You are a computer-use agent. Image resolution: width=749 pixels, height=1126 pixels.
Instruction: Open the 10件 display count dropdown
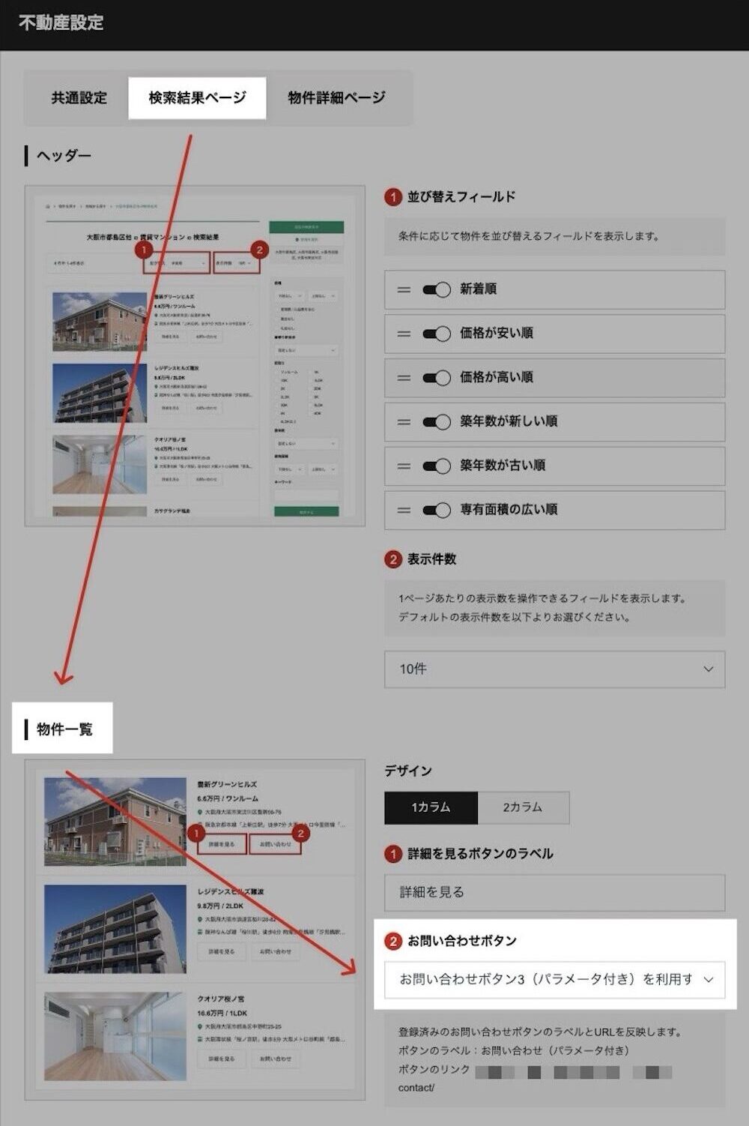pos(554,669)
